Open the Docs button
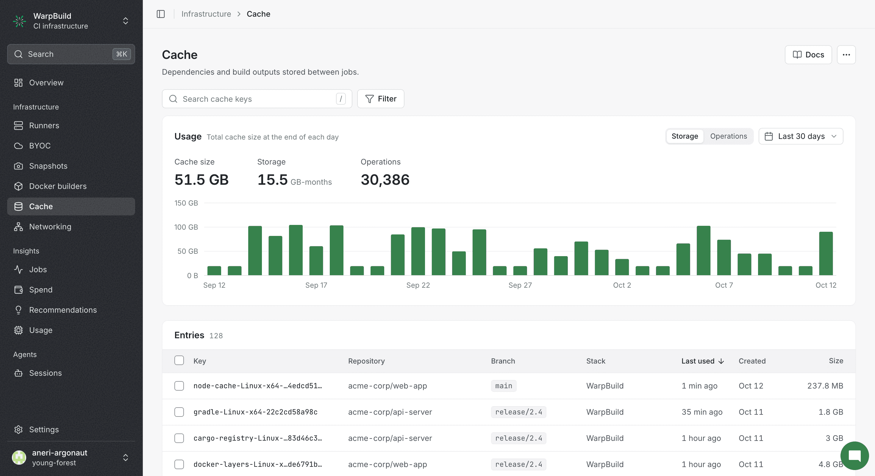 pyautogui.click(x=808, y=55)
